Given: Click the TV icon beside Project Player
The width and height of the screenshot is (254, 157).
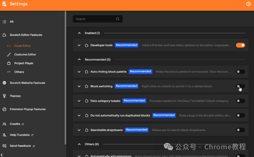Looking at the screenshot, I should (9, 63).
